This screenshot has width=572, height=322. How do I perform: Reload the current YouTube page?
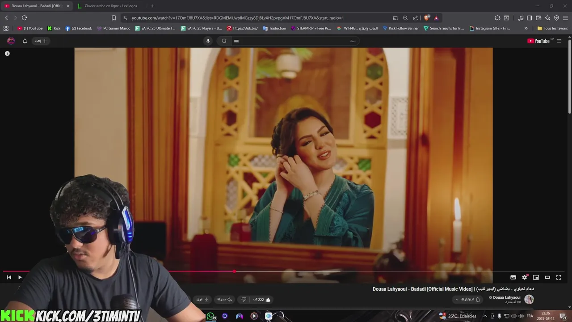[24, 18]
